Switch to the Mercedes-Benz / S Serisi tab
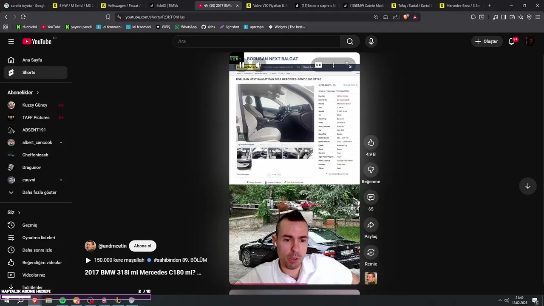The height and width of the screenshot is (306, 544). [x=460, y=6]
